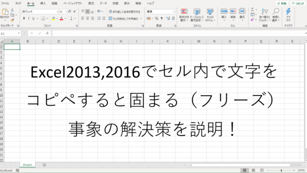Open Find and Select magnifier (検索と選択)
This screenshot has height=173, width=307.
276,15
